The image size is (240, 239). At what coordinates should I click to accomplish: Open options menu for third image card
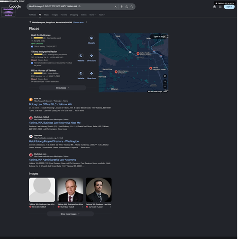coord(110,207)
